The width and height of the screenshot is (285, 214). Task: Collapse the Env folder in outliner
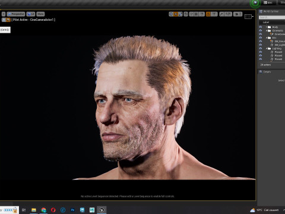(x=267, y=38)
